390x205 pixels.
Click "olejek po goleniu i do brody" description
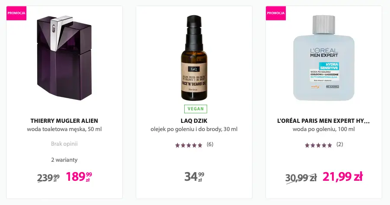194,129
